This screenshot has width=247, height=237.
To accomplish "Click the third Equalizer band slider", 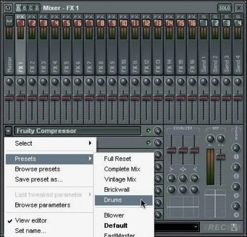I will 194,150.
